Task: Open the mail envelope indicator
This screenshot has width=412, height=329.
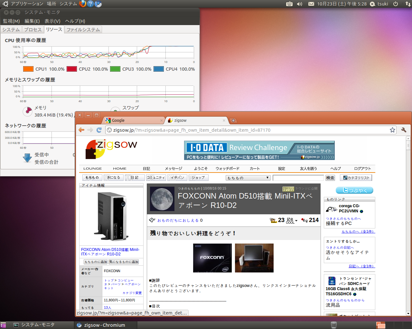Action: (311, 4)
